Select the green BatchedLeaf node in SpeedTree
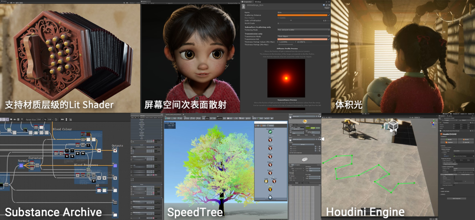This screenshot has width=475, height=220. [270, 132]
